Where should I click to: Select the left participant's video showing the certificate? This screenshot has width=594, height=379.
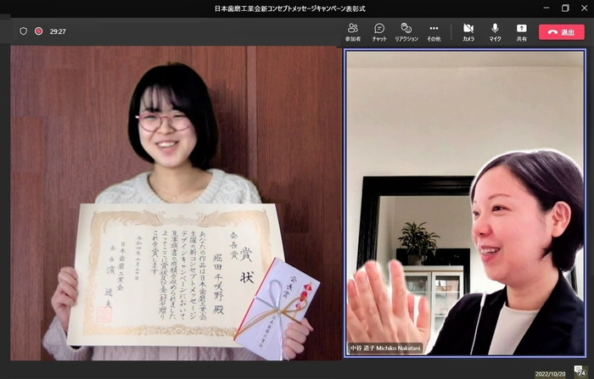point(173,202)
